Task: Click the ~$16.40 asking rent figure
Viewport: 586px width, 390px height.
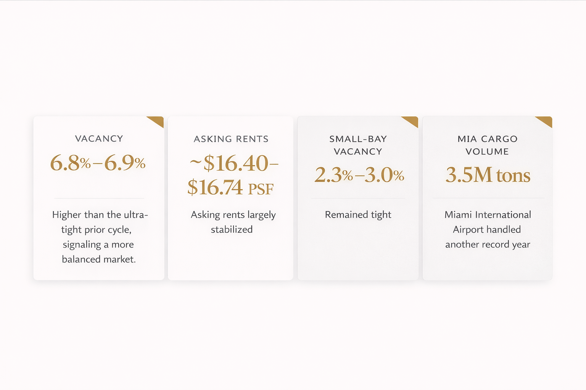Action: (x=234, y=163)
